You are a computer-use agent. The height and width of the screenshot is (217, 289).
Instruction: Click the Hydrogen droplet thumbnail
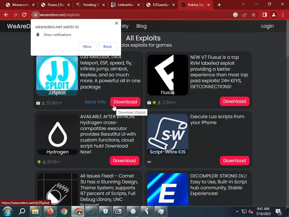click(x=58, y=134)
